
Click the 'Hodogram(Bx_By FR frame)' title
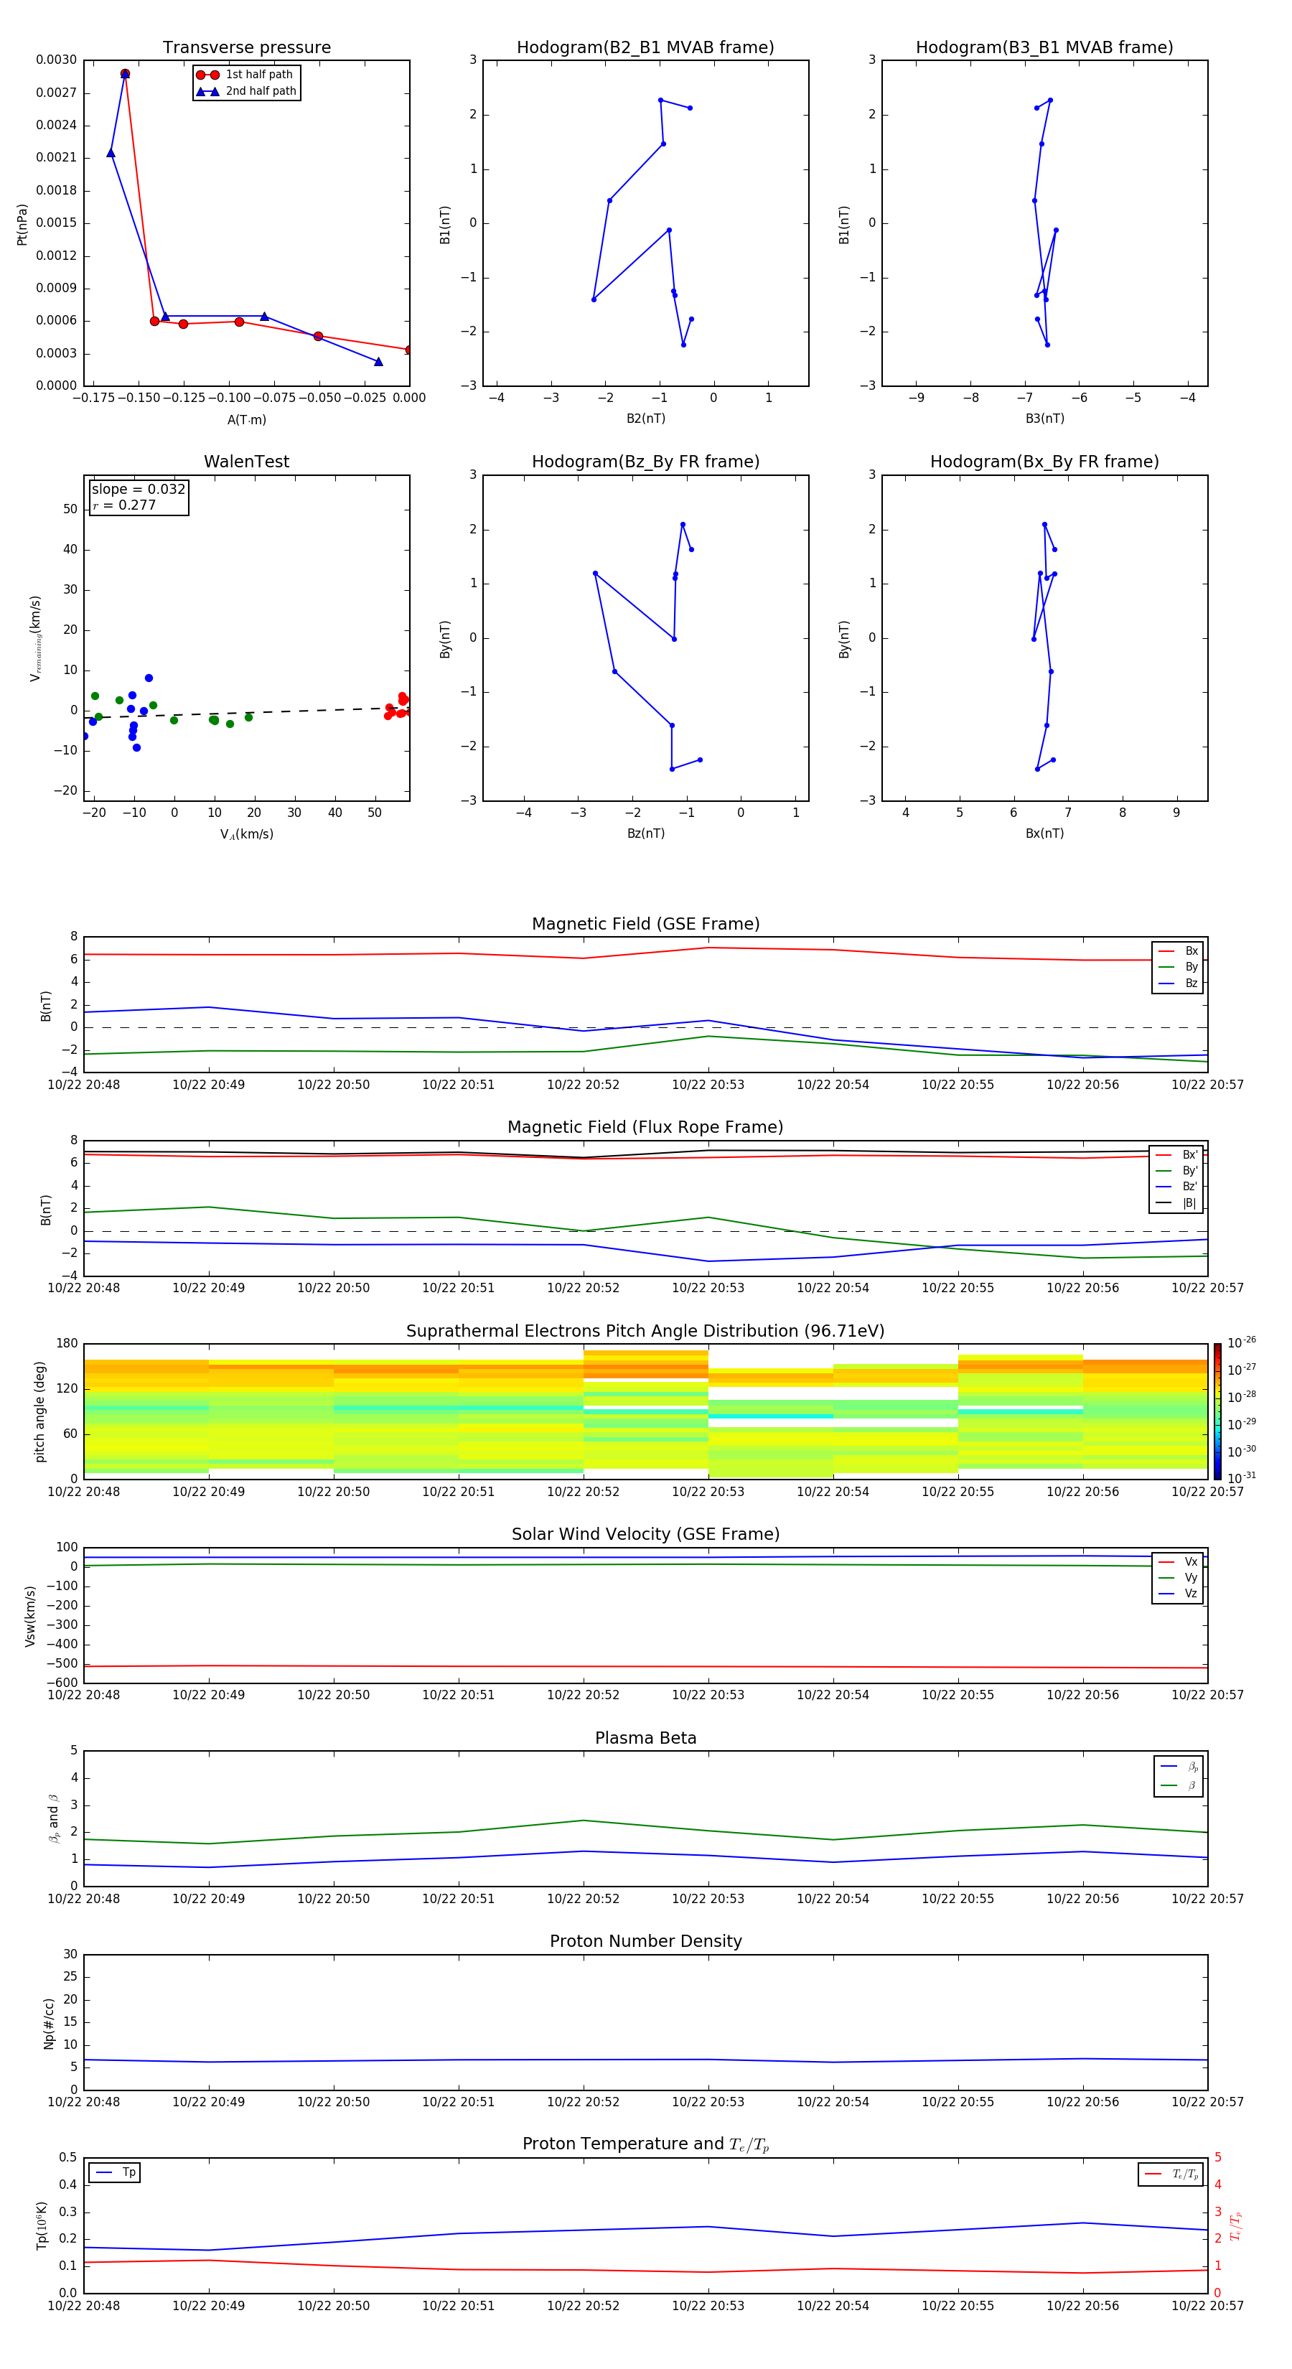click(1044, 462)
